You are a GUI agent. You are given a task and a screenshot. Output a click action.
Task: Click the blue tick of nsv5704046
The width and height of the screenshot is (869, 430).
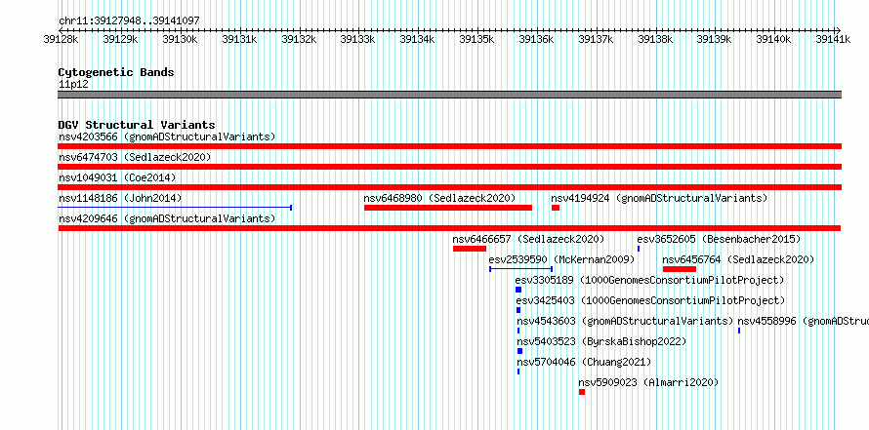pos(518,371)
